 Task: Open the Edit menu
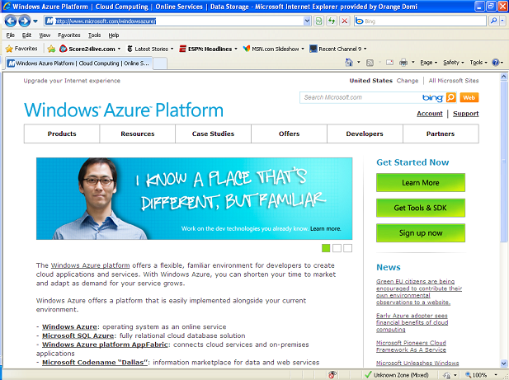[x=26, y=35]
